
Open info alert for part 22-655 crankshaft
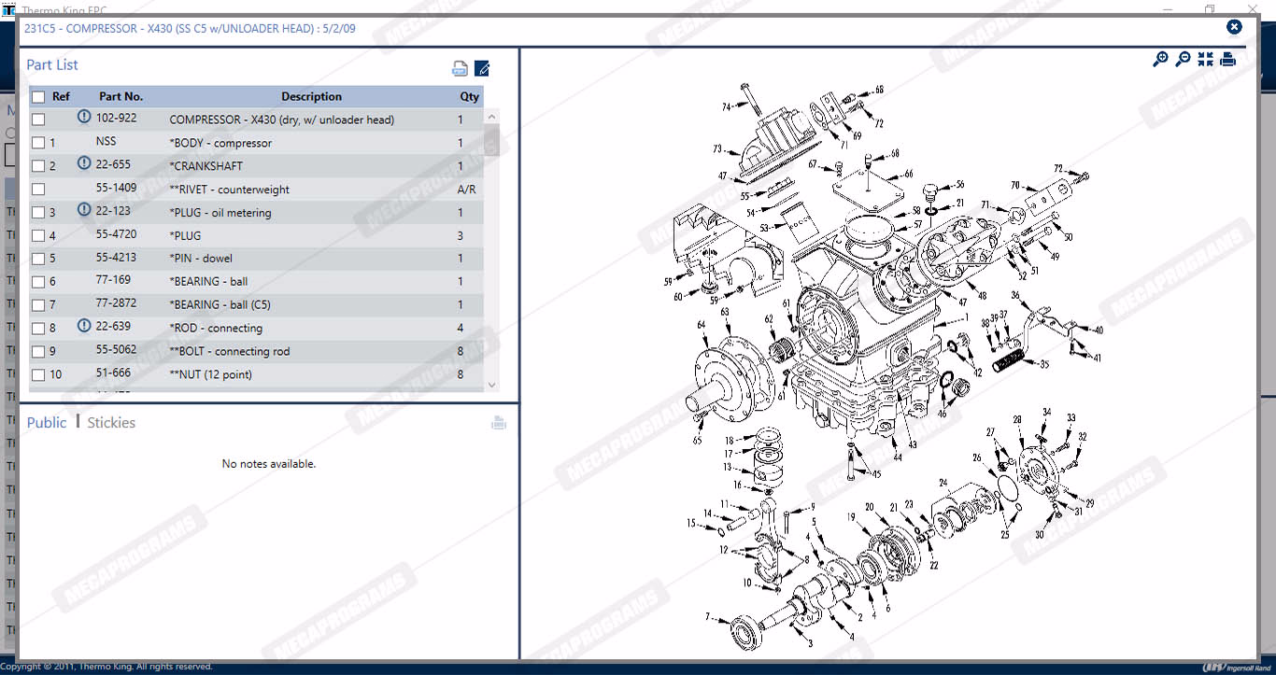coord(84,164)
